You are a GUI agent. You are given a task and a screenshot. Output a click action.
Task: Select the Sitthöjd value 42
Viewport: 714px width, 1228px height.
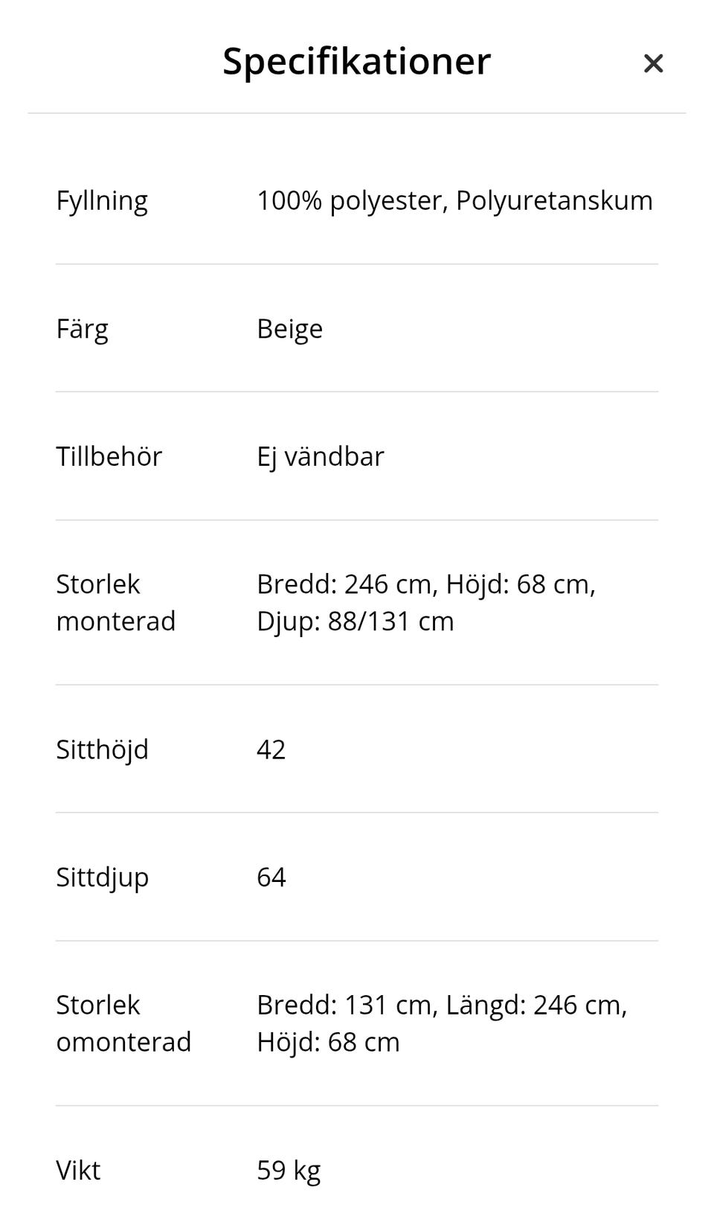click(x=271, y=749)
